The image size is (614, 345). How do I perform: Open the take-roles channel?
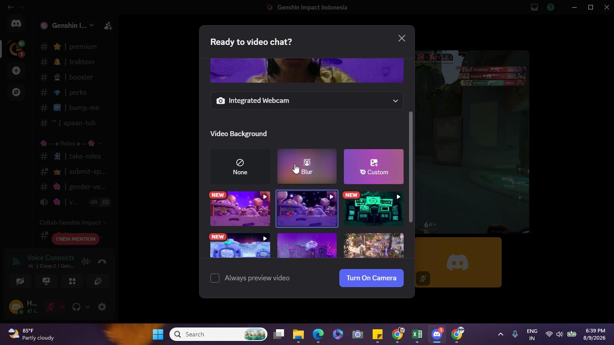pos(76,156)
